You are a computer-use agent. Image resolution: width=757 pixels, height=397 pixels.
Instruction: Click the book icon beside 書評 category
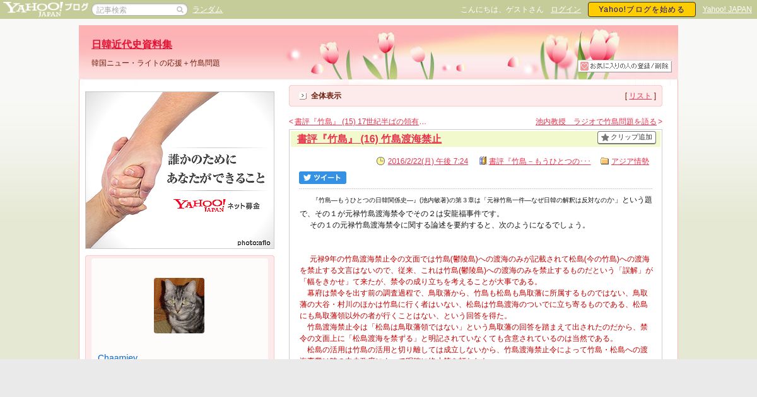click(x=483, y=161)
